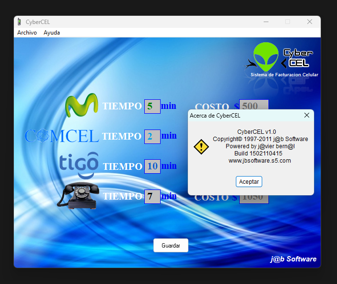337x284 pixels.
Task: Select the Tigo time field showing 10
Action: click(x=152, y=166)
